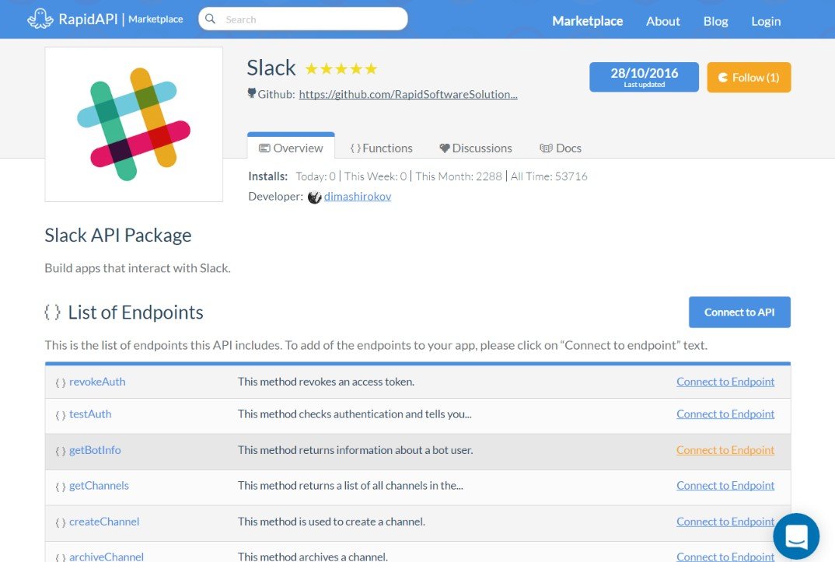Open the About page
This screenshot has width=835, height=562.
click(x=663, y=21)
